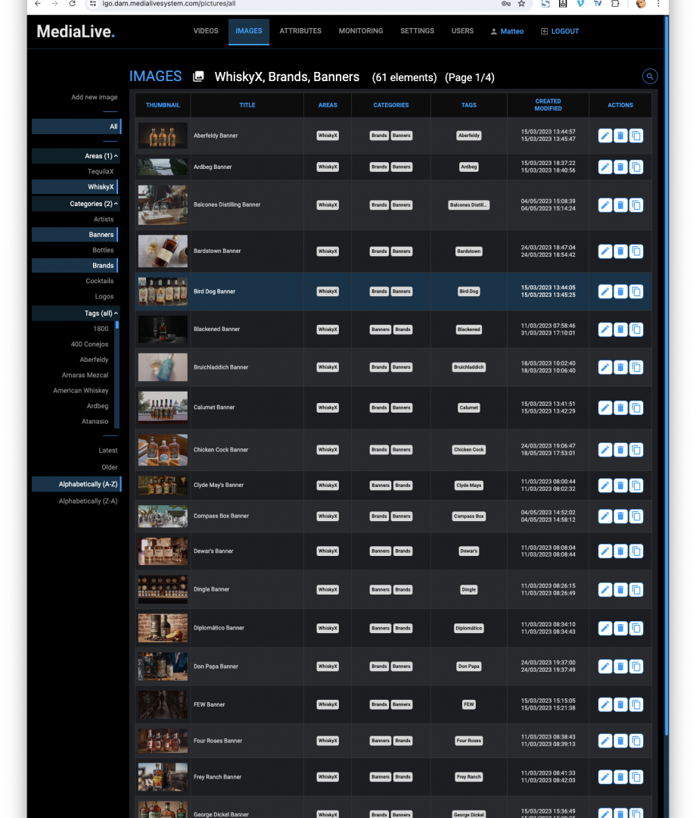This screenshot has width=696, height=818.
Task: Edit the Ardbeg Banner entry
Action: tap(604, 167)
